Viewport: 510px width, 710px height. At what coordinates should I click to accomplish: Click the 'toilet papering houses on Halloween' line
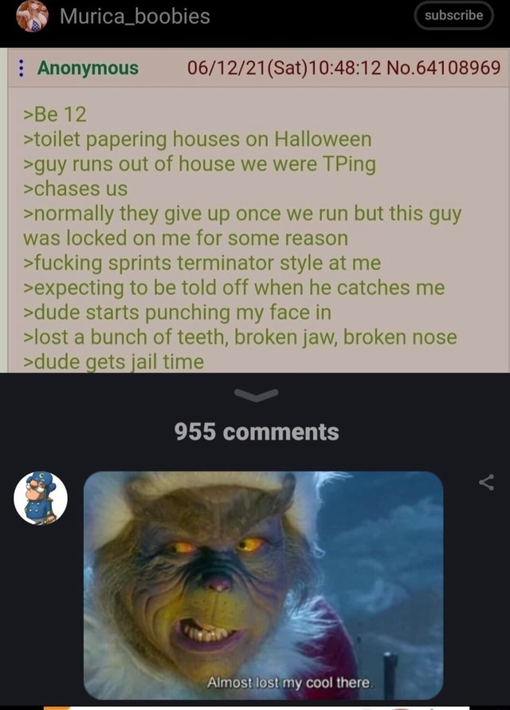[198, 139]
